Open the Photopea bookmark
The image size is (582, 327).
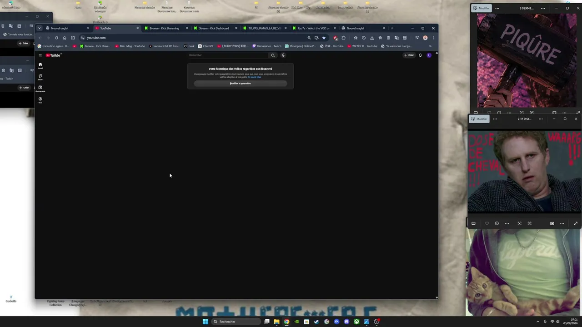point(301,46)
